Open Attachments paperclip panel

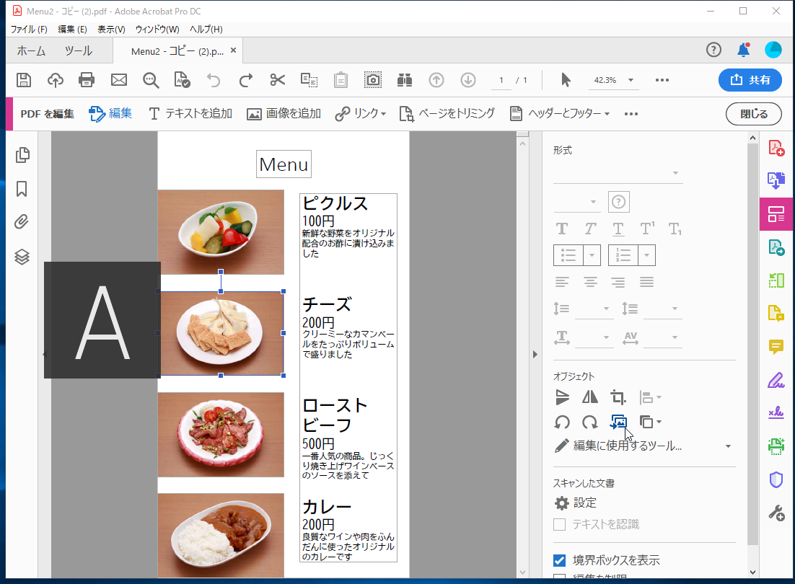[x=22, y=222]
